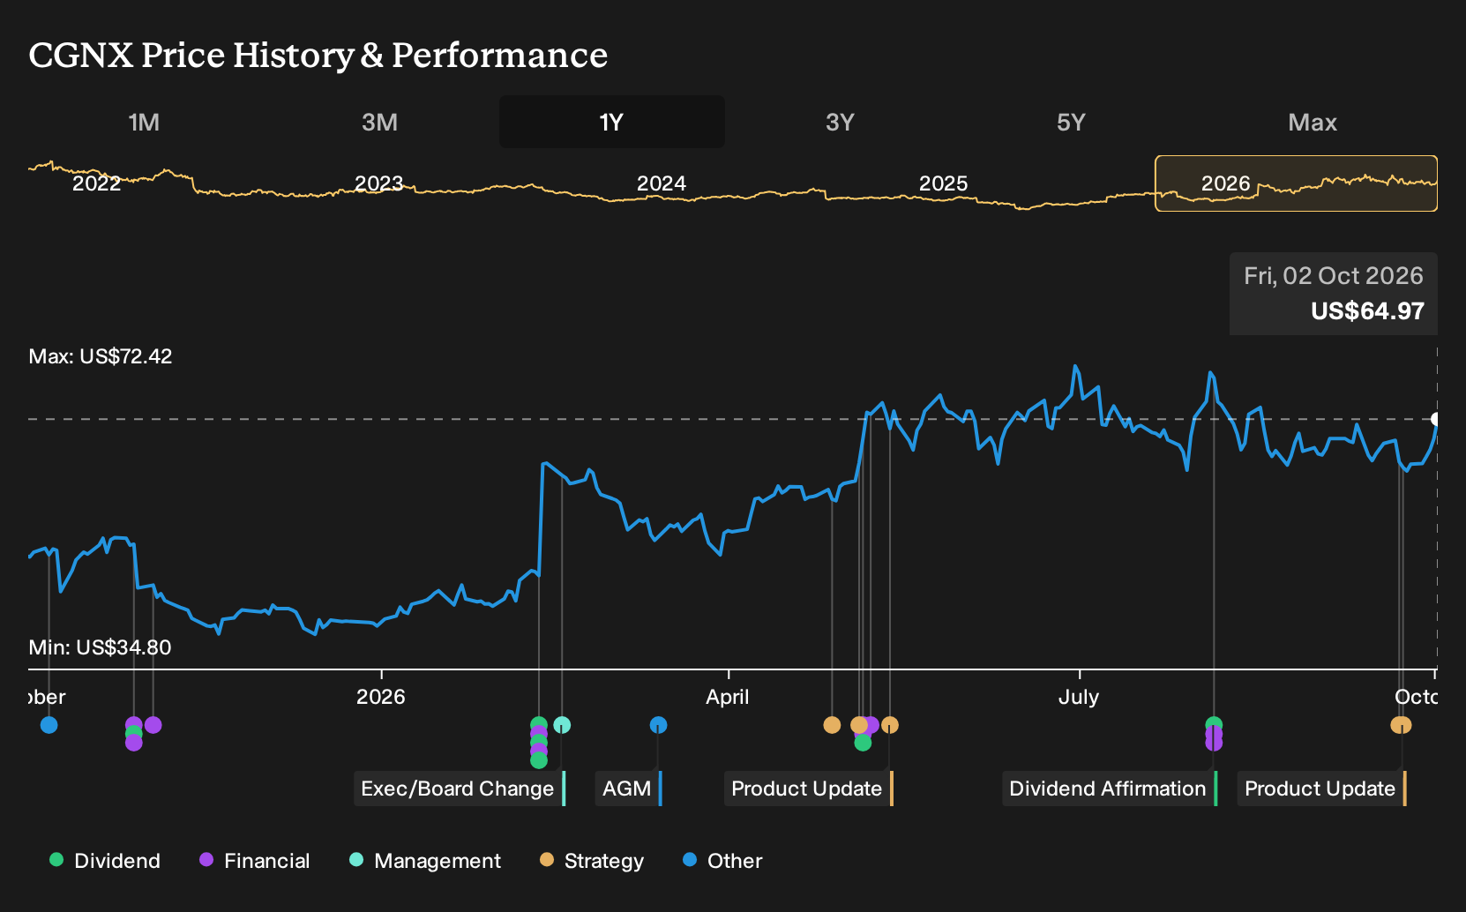
Task: Select the 3M time range tab
Action: click(379, 122)
